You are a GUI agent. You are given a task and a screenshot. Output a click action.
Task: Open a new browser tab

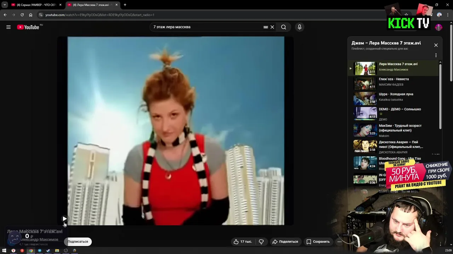click(x=125, y=5)
